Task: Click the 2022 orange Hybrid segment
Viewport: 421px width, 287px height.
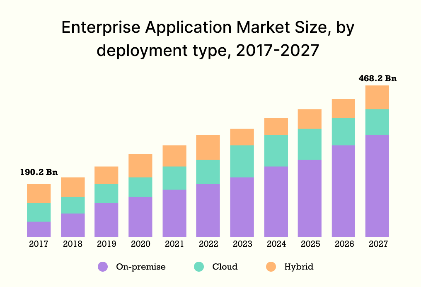Action: (x=208, y=147)
